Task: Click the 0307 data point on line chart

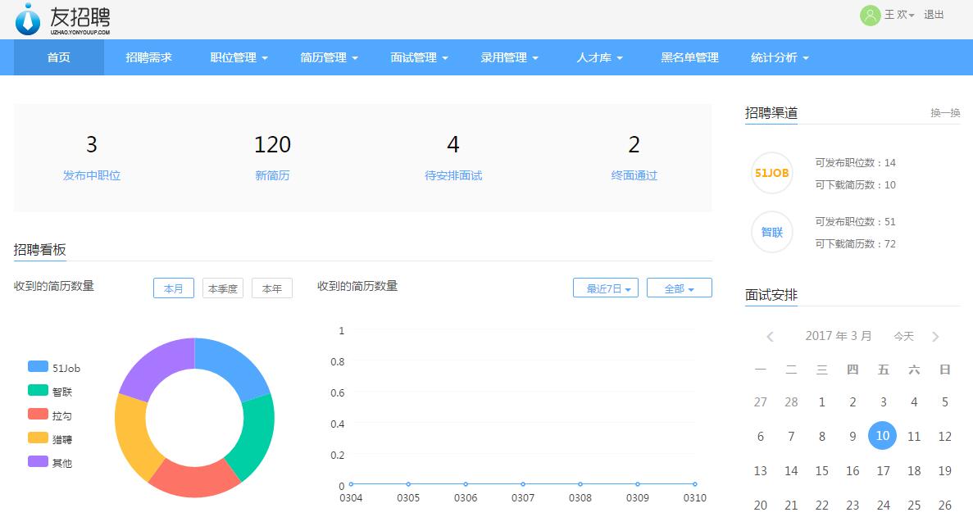Action: pos(523,484)
